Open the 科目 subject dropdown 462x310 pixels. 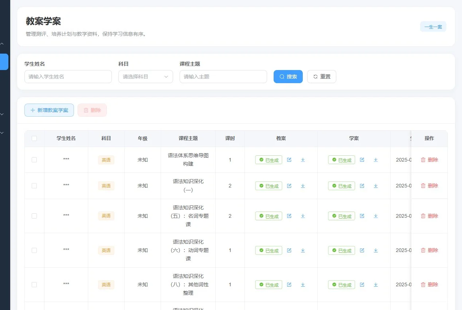tap(146, 77)
